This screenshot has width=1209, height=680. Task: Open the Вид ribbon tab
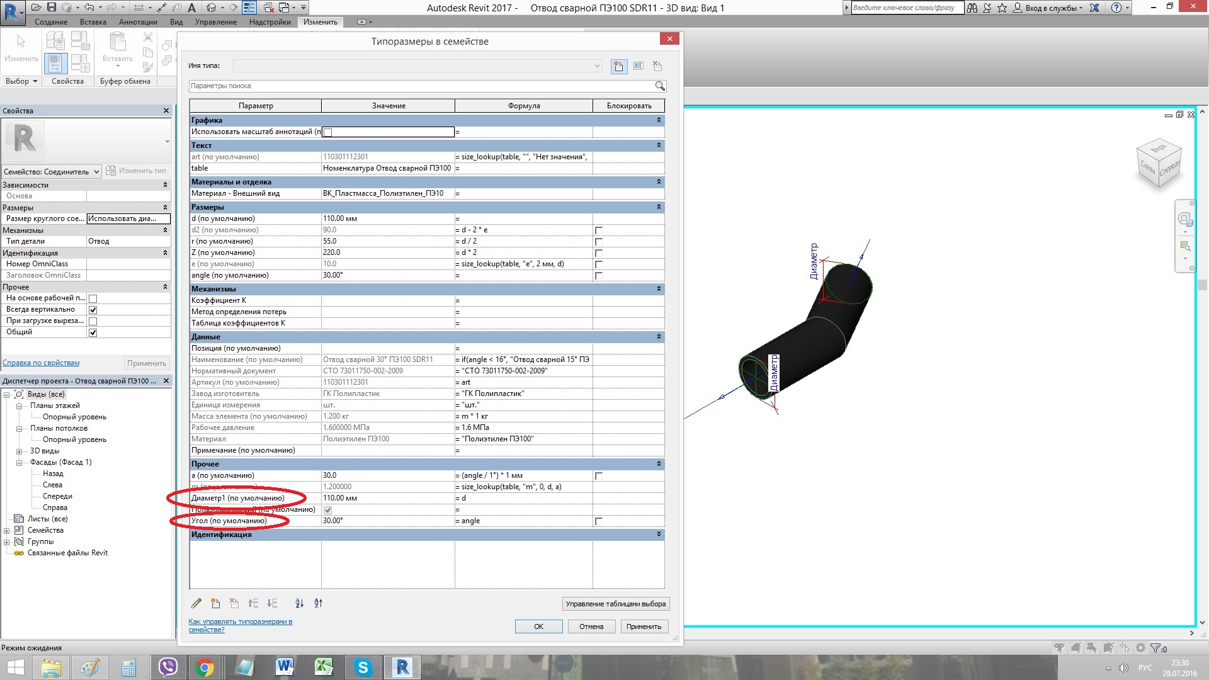click(x=176, y=22)
